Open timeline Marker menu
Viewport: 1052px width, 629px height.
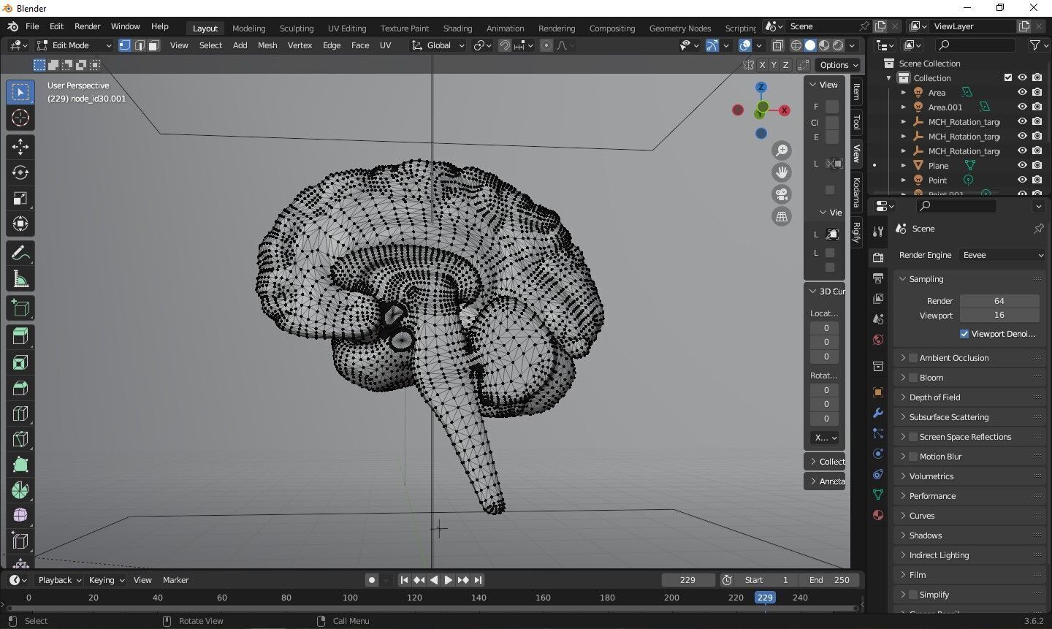click(175, 580)
